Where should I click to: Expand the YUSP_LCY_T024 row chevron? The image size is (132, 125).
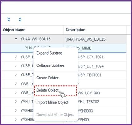16,66
